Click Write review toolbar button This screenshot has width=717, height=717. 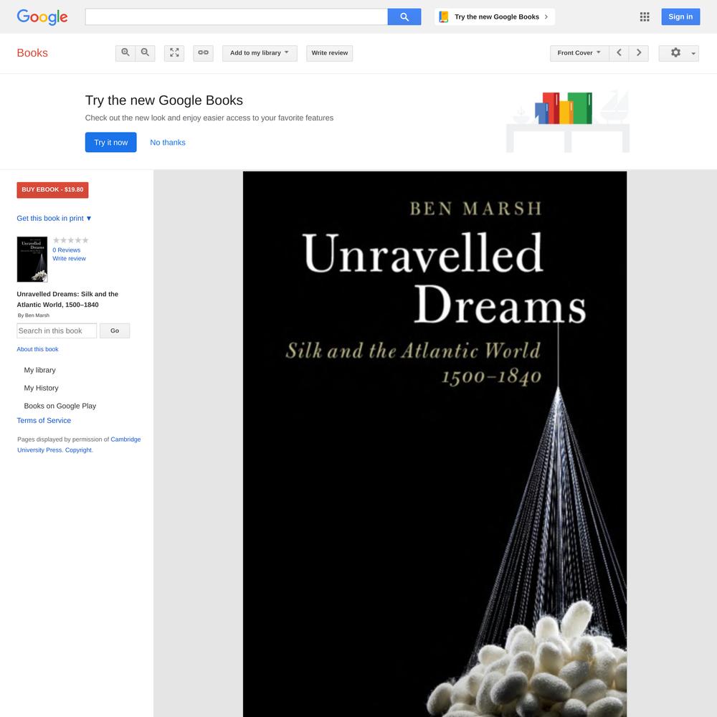click(330, 53)
